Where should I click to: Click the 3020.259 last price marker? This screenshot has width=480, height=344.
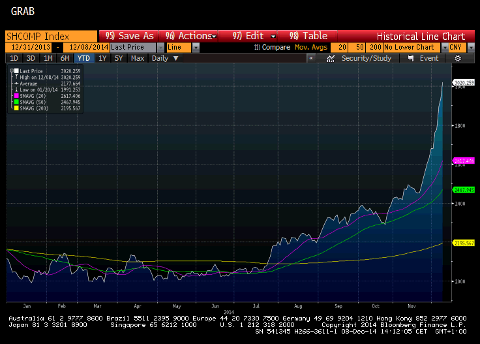tap(464, 83)
